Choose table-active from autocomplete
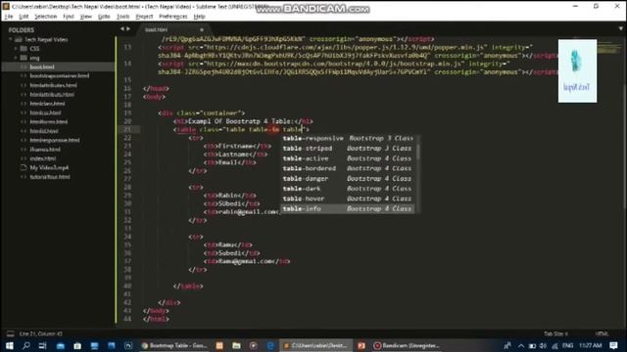 click(348, 158)
